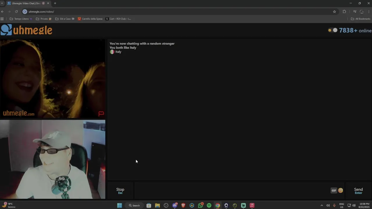Open a new browser tab
The image size is (372, 209).
point(55,3)
